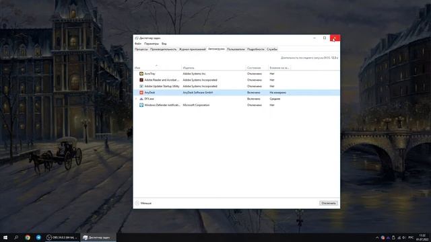431x242 pixels.
Task: Sort by Влияние на запуск column header
Action: (279, 67)
